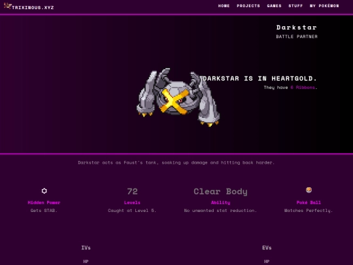Click the 'DARKSTAR IS IN HEARTGOLD.' heading

coord(260,79)
